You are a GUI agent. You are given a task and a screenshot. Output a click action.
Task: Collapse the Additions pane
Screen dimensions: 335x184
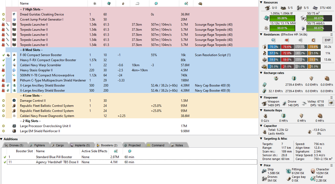pyautogui.click(x=2, y=139)
